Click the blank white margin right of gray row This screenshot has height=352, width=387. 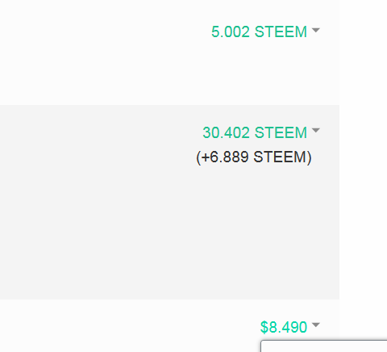coord(363,202)
